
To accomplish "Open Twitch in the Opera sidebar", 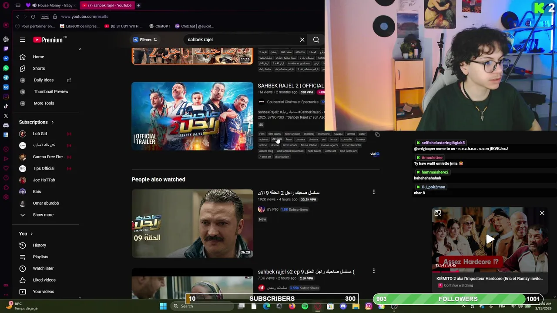I will pyautogui.click(x=6, y=49).
